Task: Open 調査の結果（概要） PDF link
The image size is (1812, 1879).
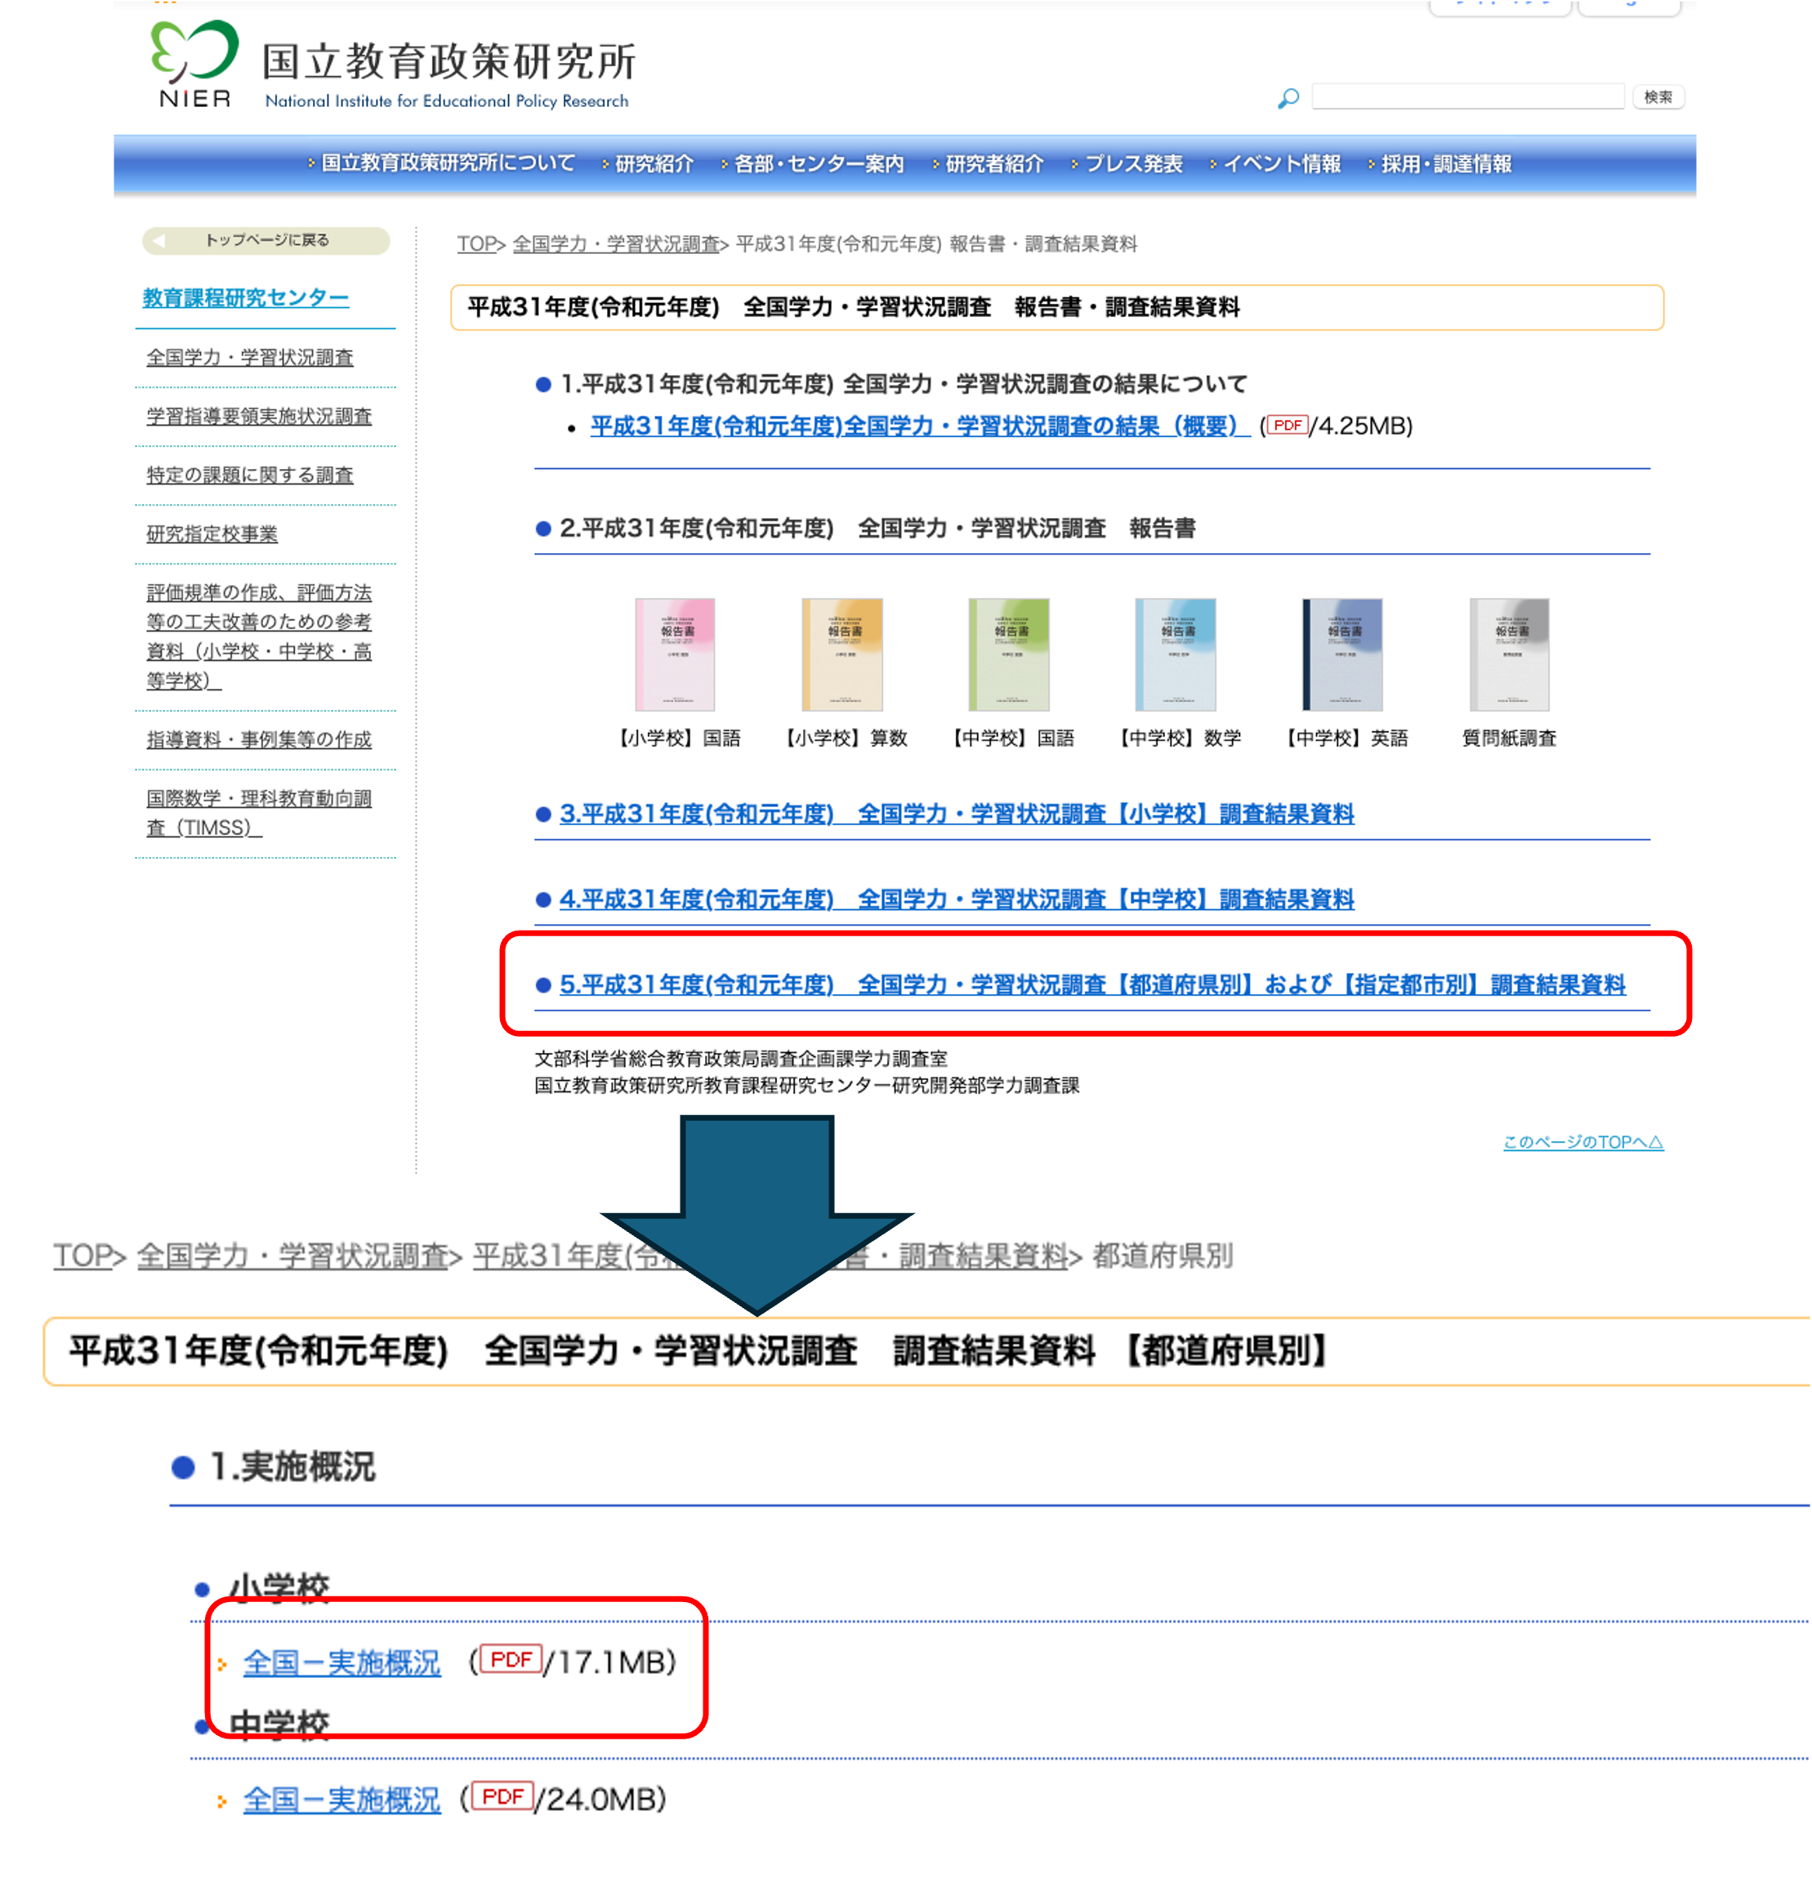Action: pos(921,426)
